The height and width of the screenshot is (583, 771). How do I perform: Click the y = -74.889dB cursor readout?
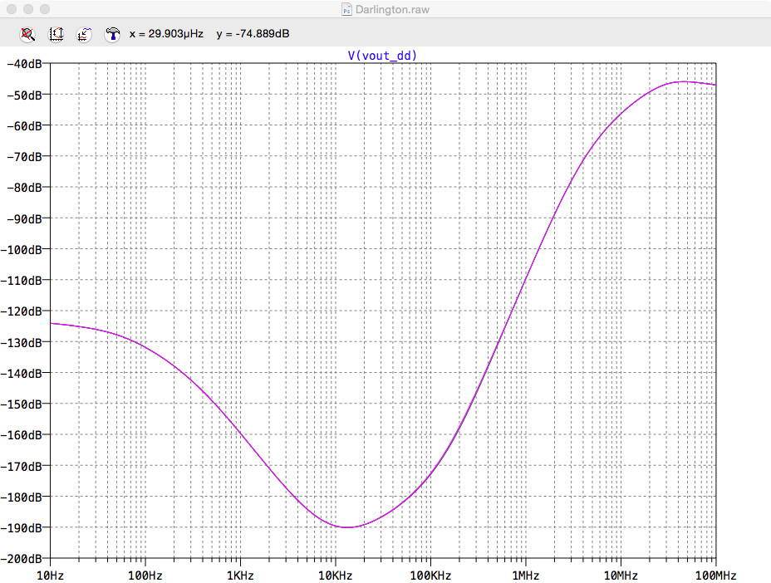tap(253, 34)
